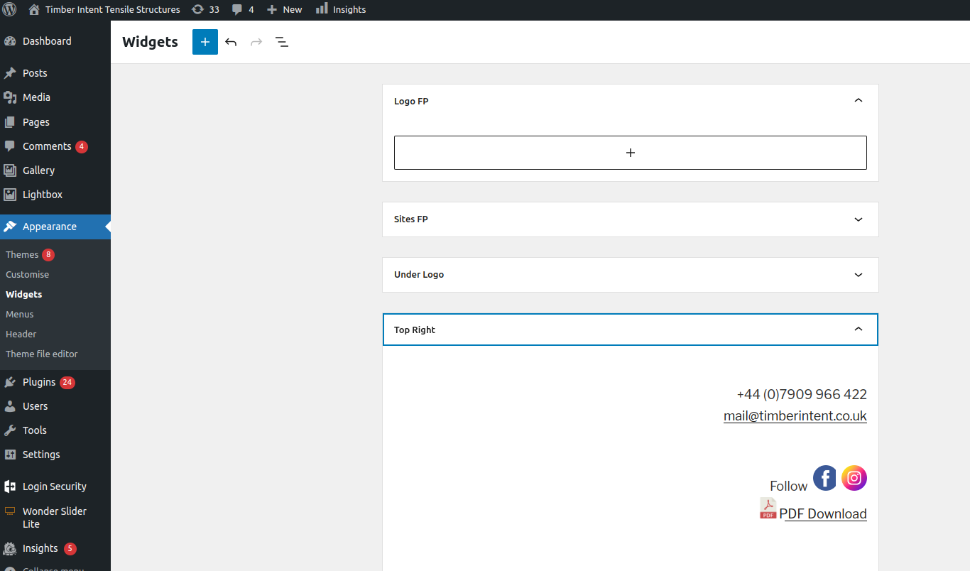Click the Comments icon in sidebar
Image resolution: width=970 pixels, height=571 pixels.
[x=10, y=146]
